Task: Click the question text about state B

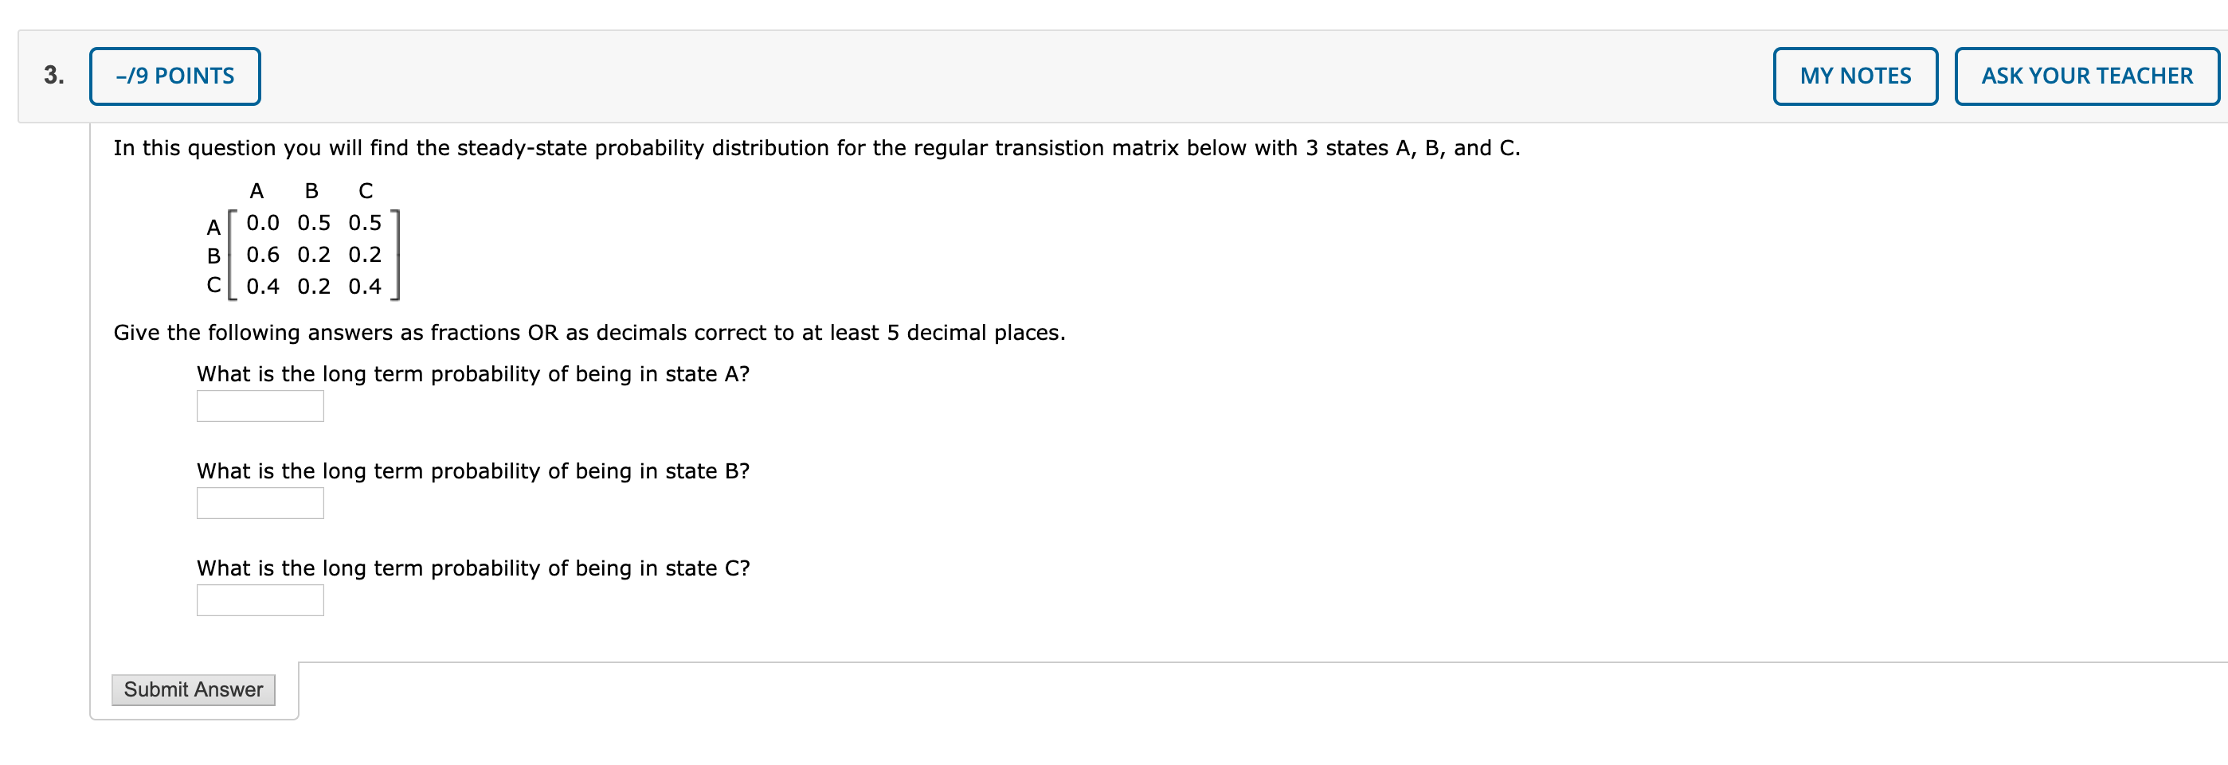Action: click(x=473, y=470)
